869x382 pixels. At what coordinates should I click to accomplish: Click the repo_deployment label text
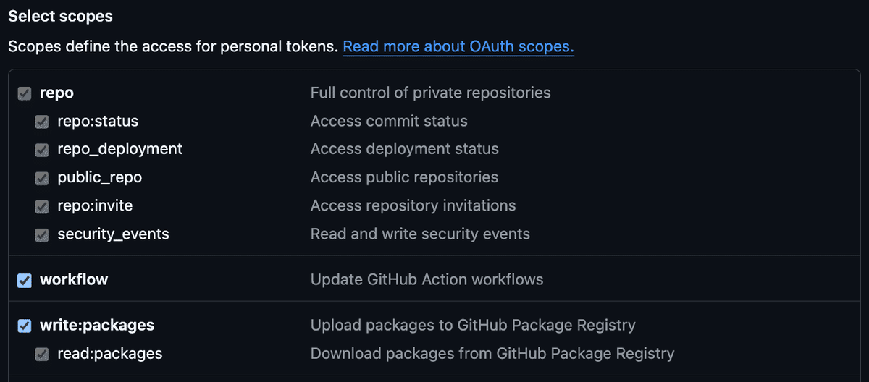pos(120,149)
